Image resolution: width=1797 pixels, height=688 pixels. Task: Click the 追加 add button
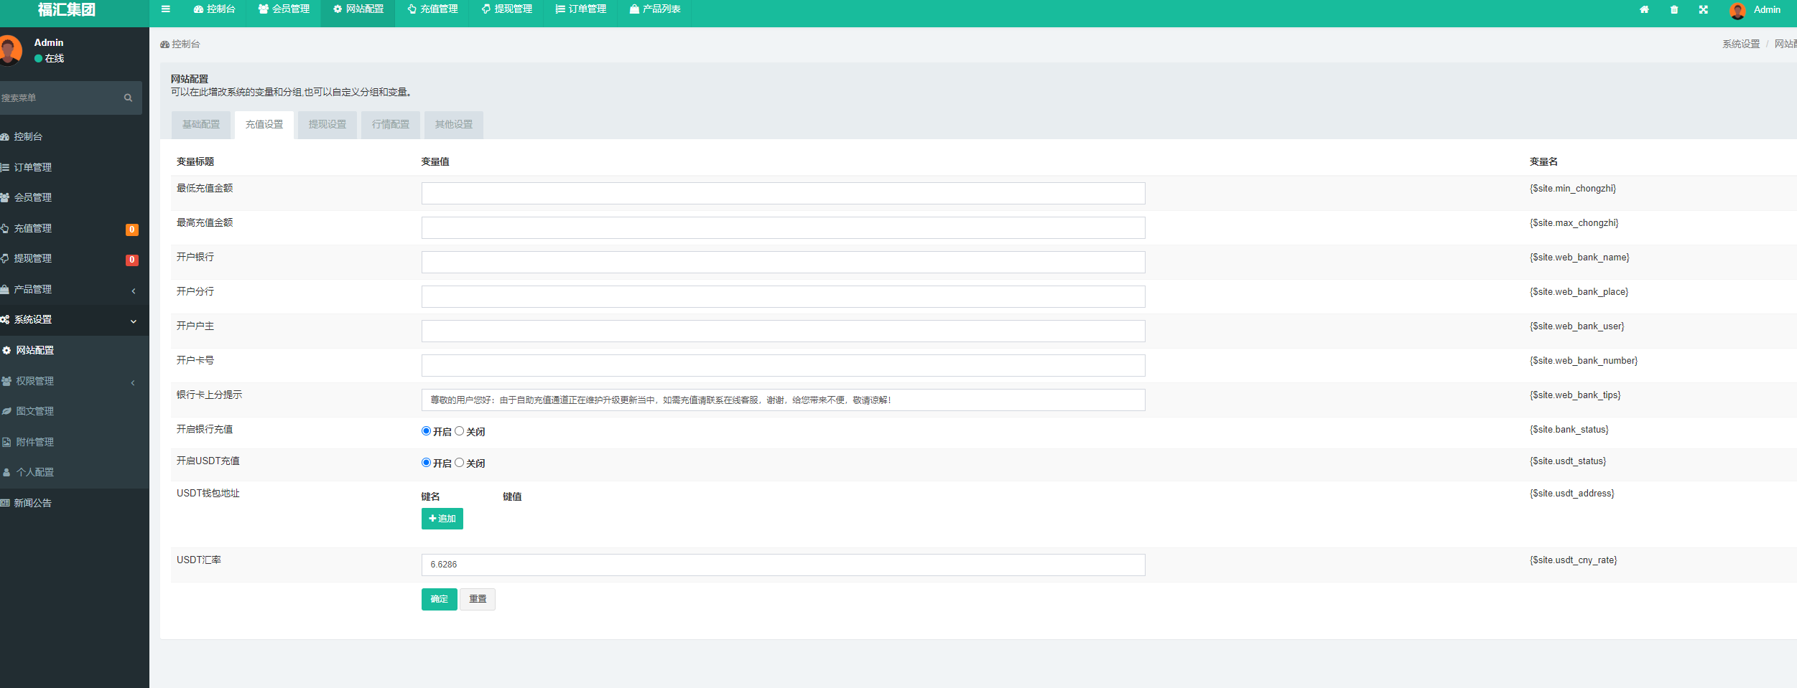pyautogui.click(x=442, y=519)
